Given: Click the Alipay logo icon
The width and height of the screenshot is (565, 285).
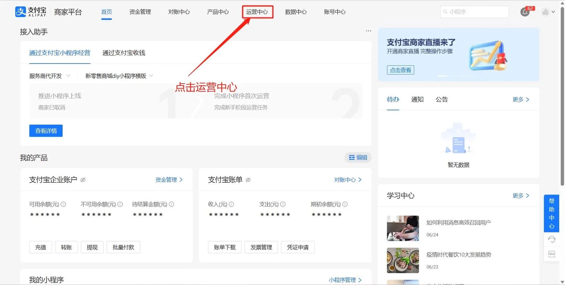Looking at the screenshot, I should [21, 12].
